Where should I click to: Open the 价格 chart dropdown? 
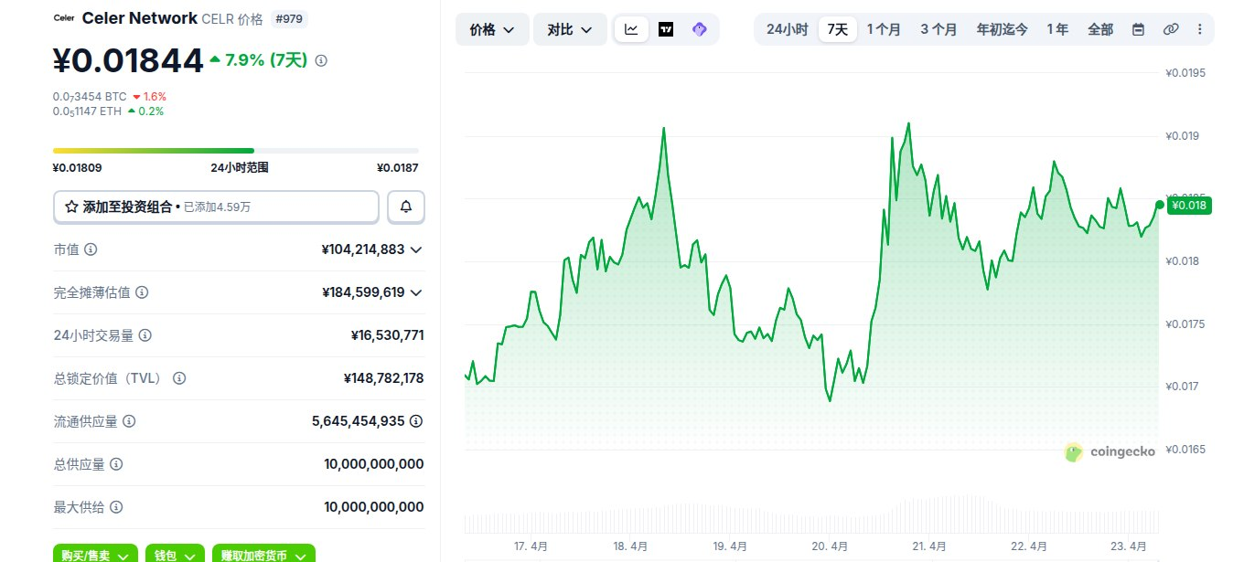coord(492,29)
